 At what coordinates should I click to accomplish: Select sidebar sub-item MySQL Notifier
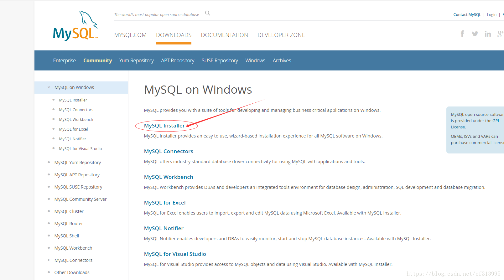pyautogui.click(x=73, y=139)
